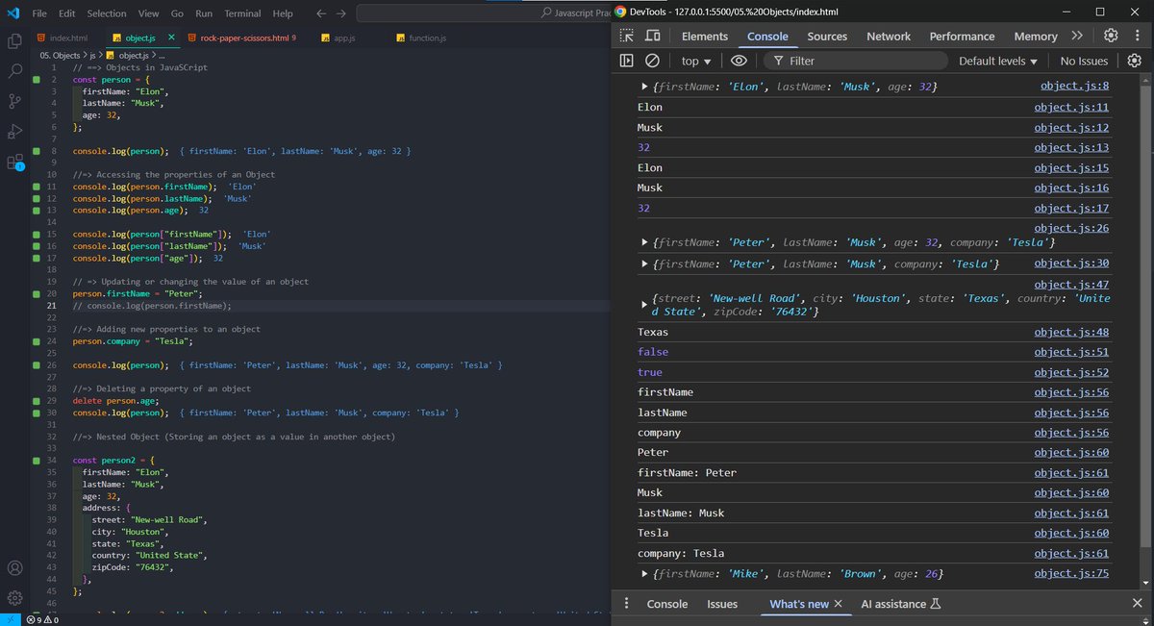Open the Console tab in the bottom drawer
This screenshot has width=1154, height=626.
tap(667, 604)
